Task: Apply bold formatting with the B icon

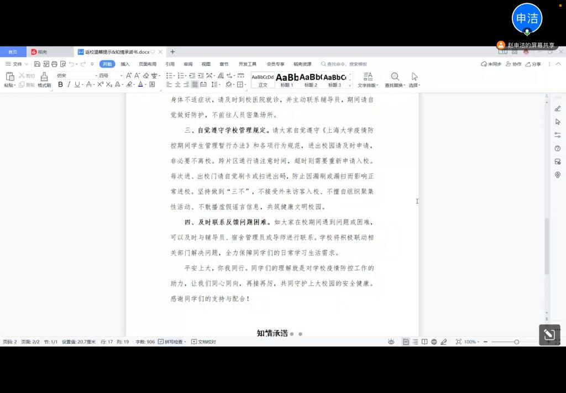Action: [x=61, y=85]
